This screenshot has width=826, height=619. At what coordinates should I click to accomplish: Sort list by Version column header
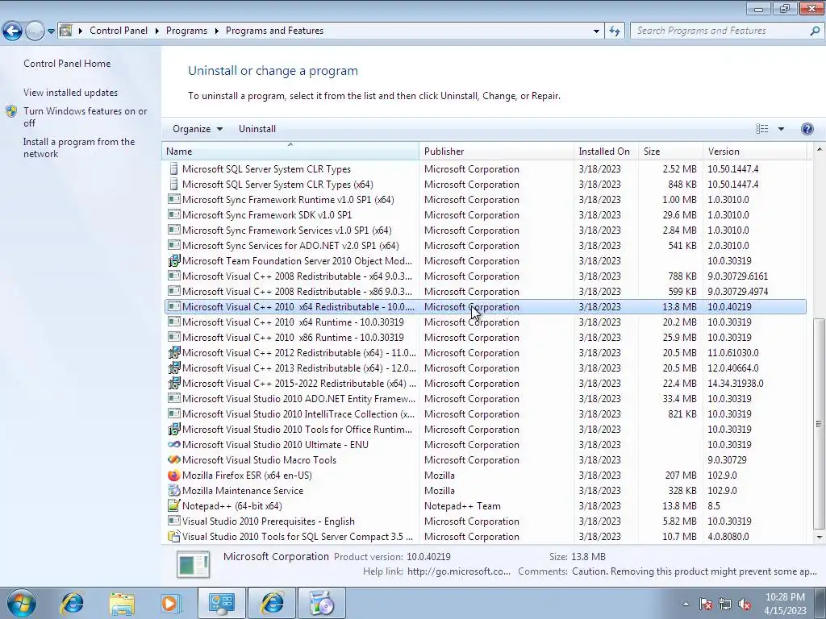[x=754, y=151]
